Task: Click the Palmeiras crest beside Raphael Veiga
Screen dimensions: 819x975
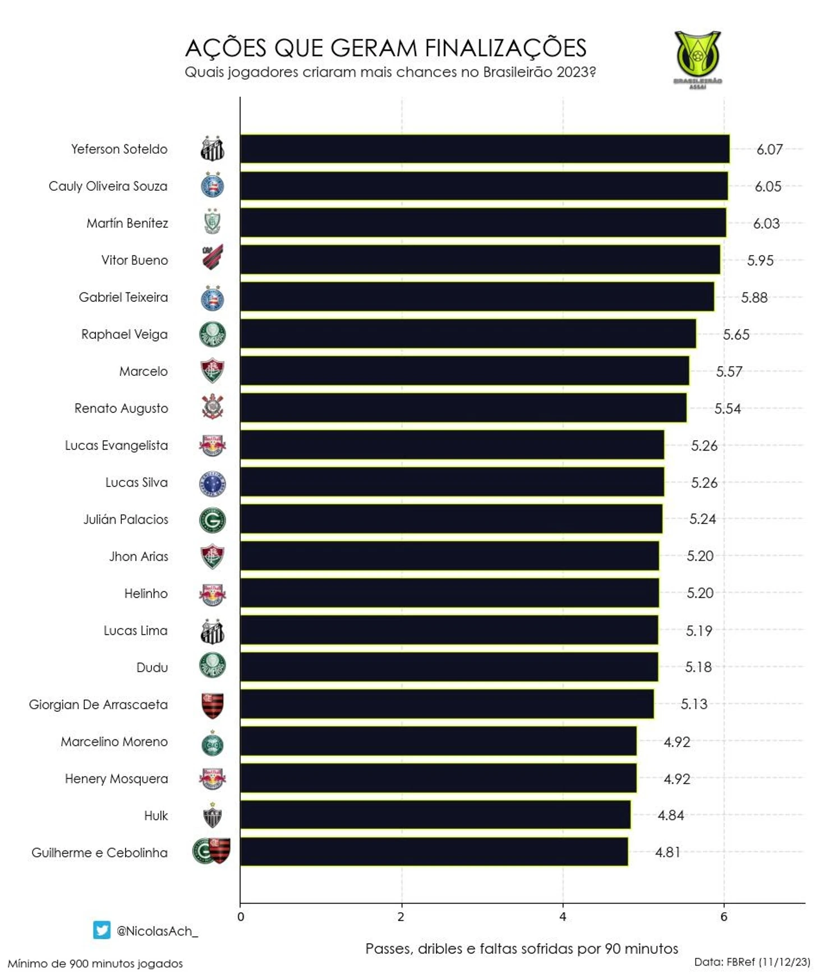Action: pyautogui.click(x=213, y=334)
